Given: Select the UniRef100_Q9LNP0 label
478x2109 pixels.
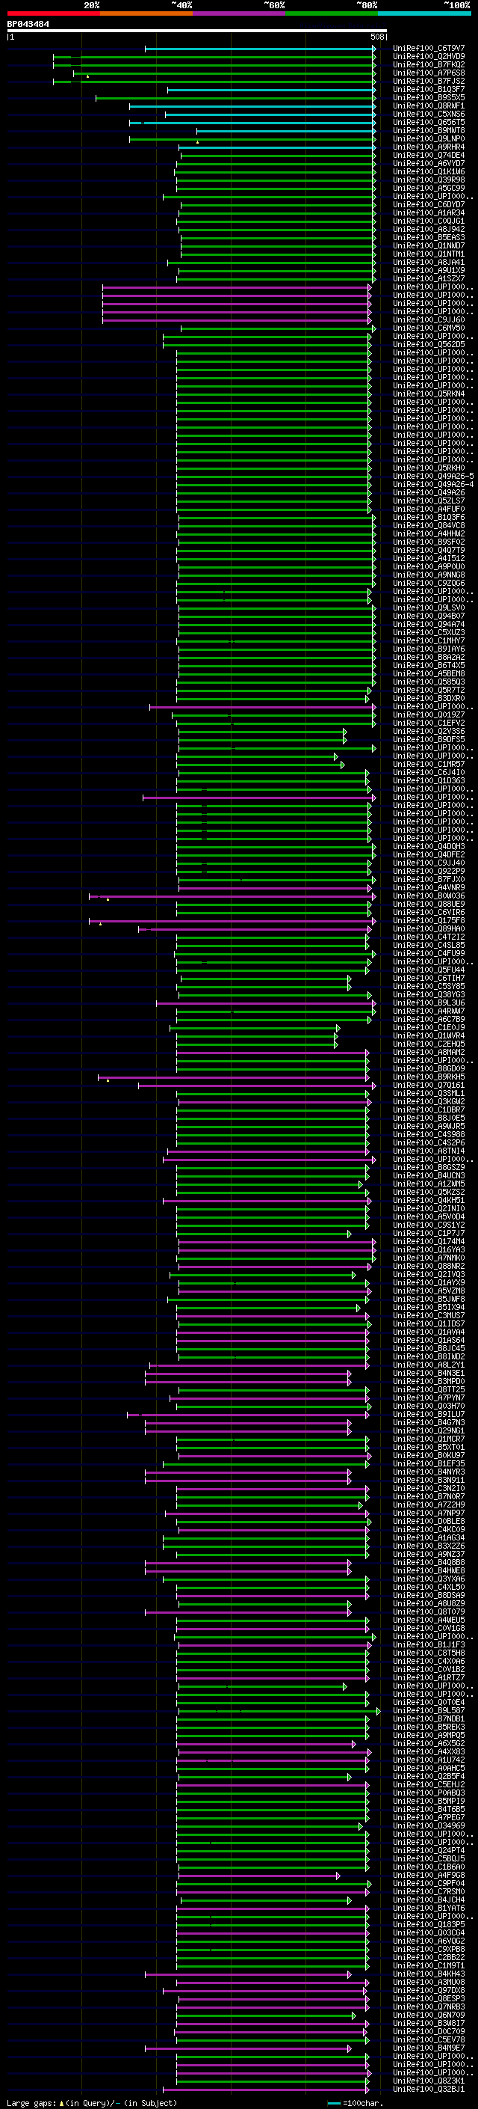Looking at the screenshot, I should [x=429, y=138].
